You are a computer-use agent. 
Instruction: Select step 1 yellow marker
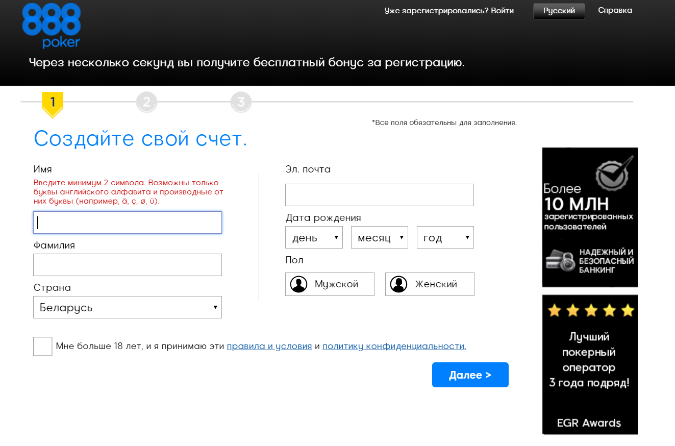click(x=53, y=105)
